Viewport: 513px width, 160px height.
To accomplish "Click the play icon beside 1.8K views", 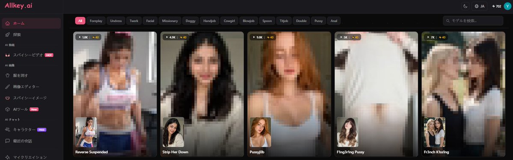I will point(80,37).
